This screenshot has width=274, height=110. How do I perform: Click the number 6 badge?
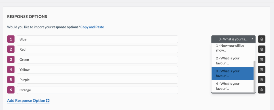coord(11,90)
